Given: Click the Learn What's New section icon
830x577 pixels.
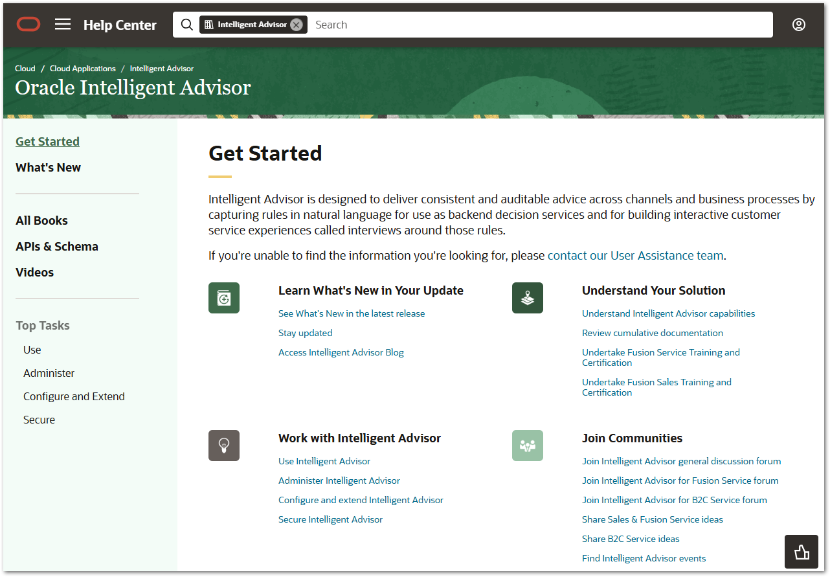Looking at the screenshot, I should (224, 298).
